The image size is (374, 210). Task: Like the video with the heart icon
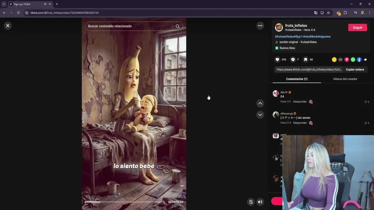(x=277, y=60)
